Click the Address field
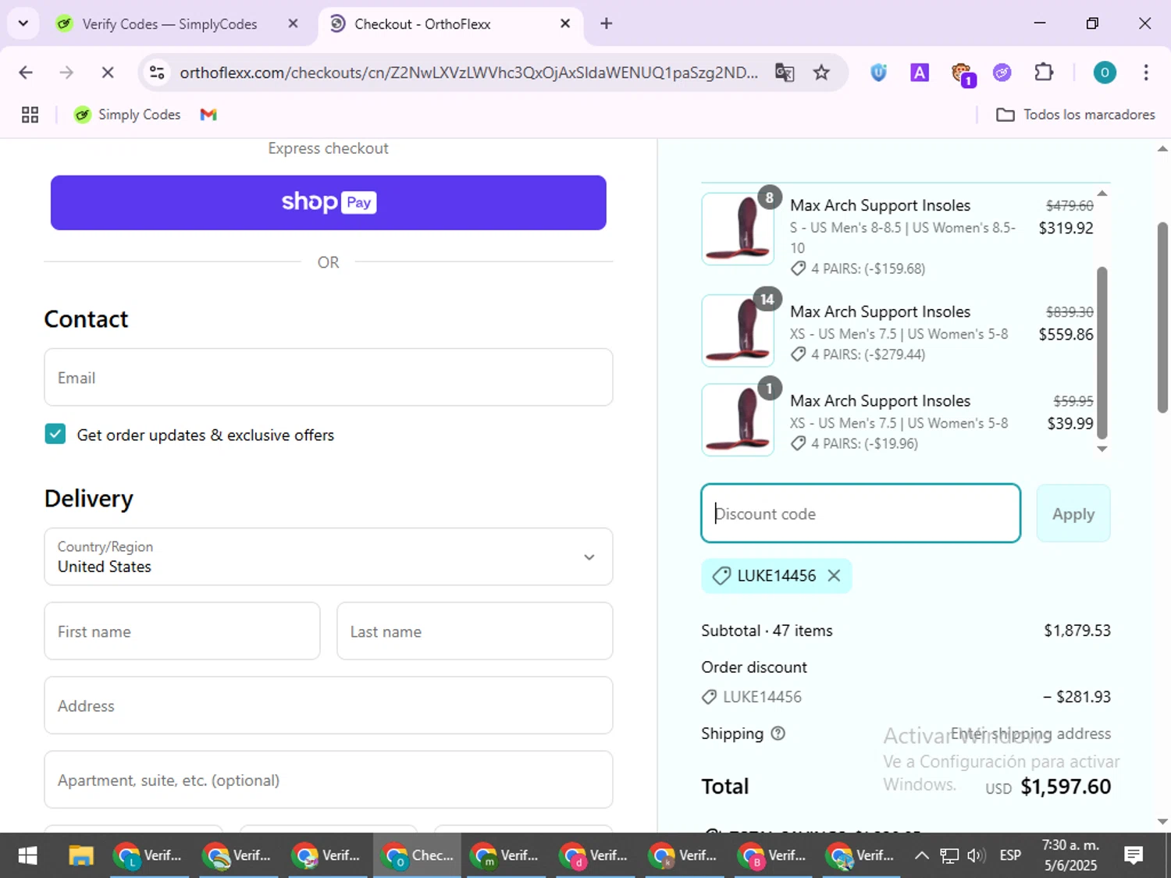 tap(329, 706)
